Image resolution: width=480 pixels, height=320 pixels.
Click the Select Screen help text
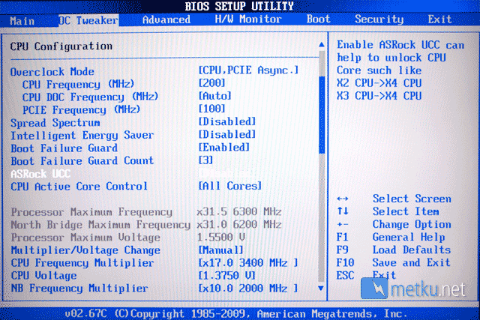[412, 199]
